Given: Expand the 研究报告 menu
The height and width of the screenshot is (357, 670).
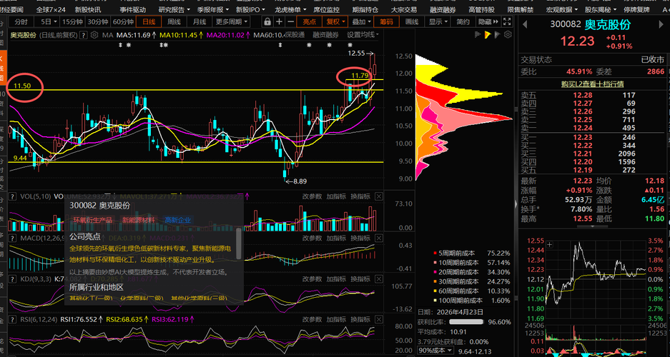Looking at the screenshot, I should [x=174, y=9].
